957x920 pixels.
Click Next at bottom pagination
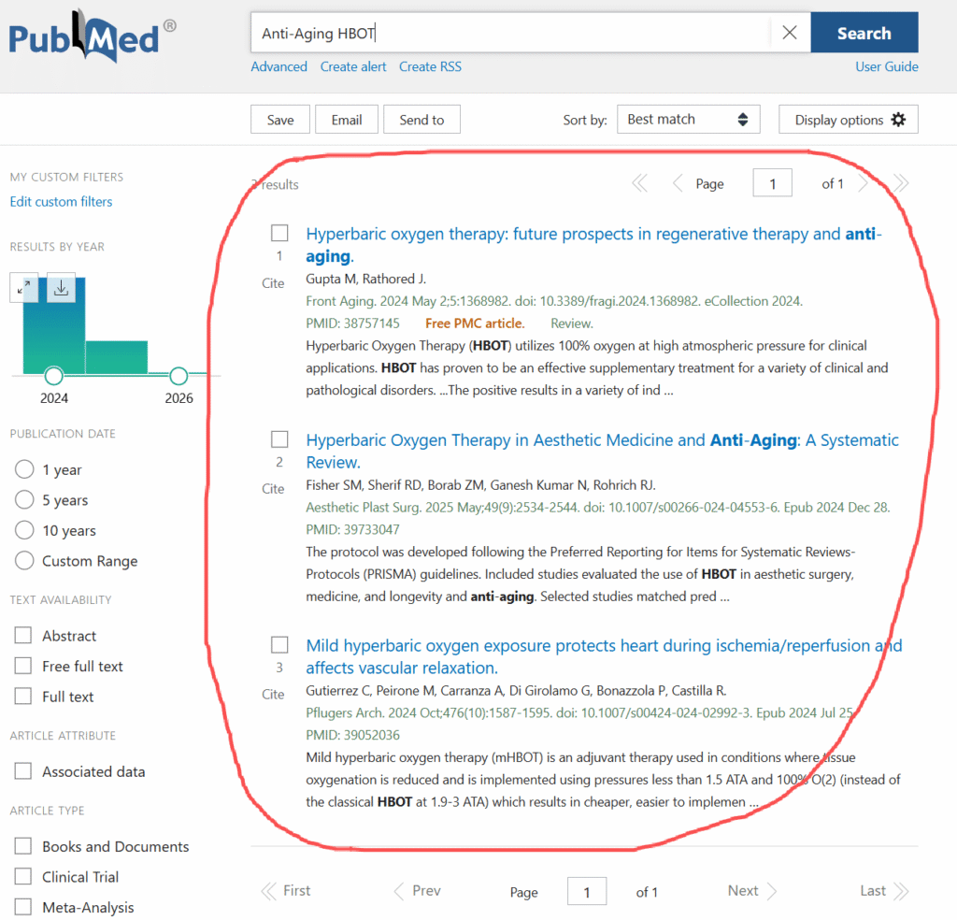tap(752, 891)
